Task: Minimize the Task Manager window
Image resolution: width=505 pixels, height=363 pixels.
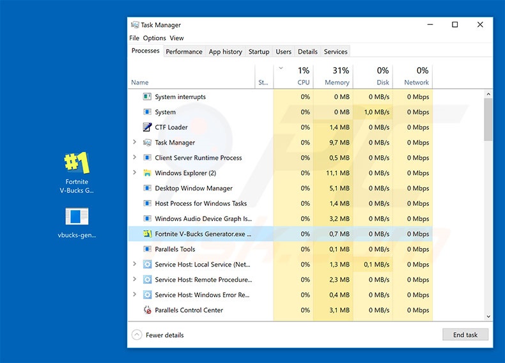Action: (430, 24)
